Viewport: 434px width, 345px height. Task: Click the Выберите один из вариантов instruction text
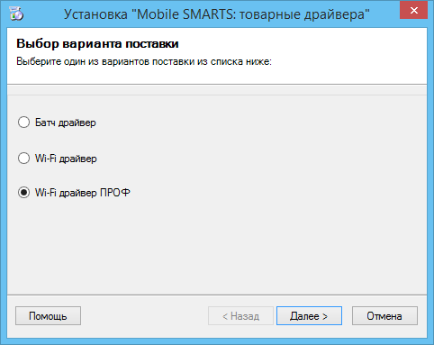click(144, 61)
